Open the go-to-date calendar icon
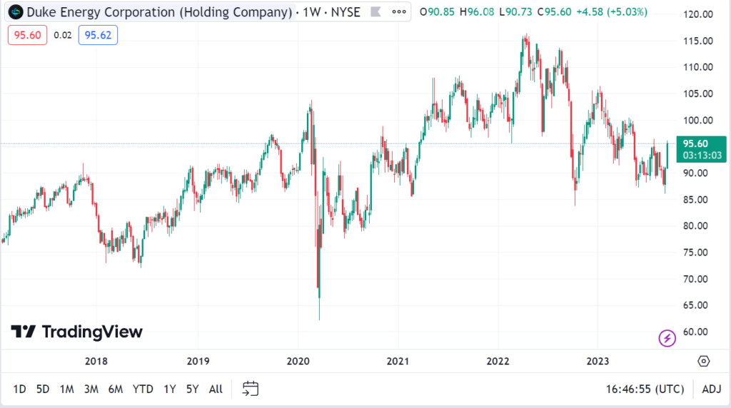731x408 pixels. coord(251,389)
